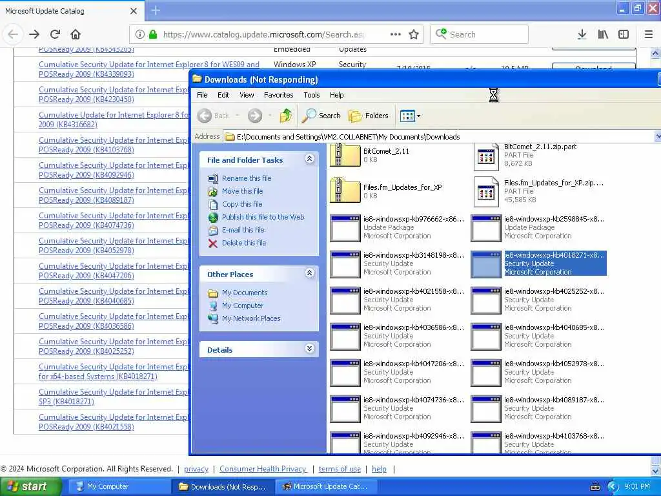Viewport: 661px width, 496px height.
Task: Click Move this file
Action: tap(243, 191)
